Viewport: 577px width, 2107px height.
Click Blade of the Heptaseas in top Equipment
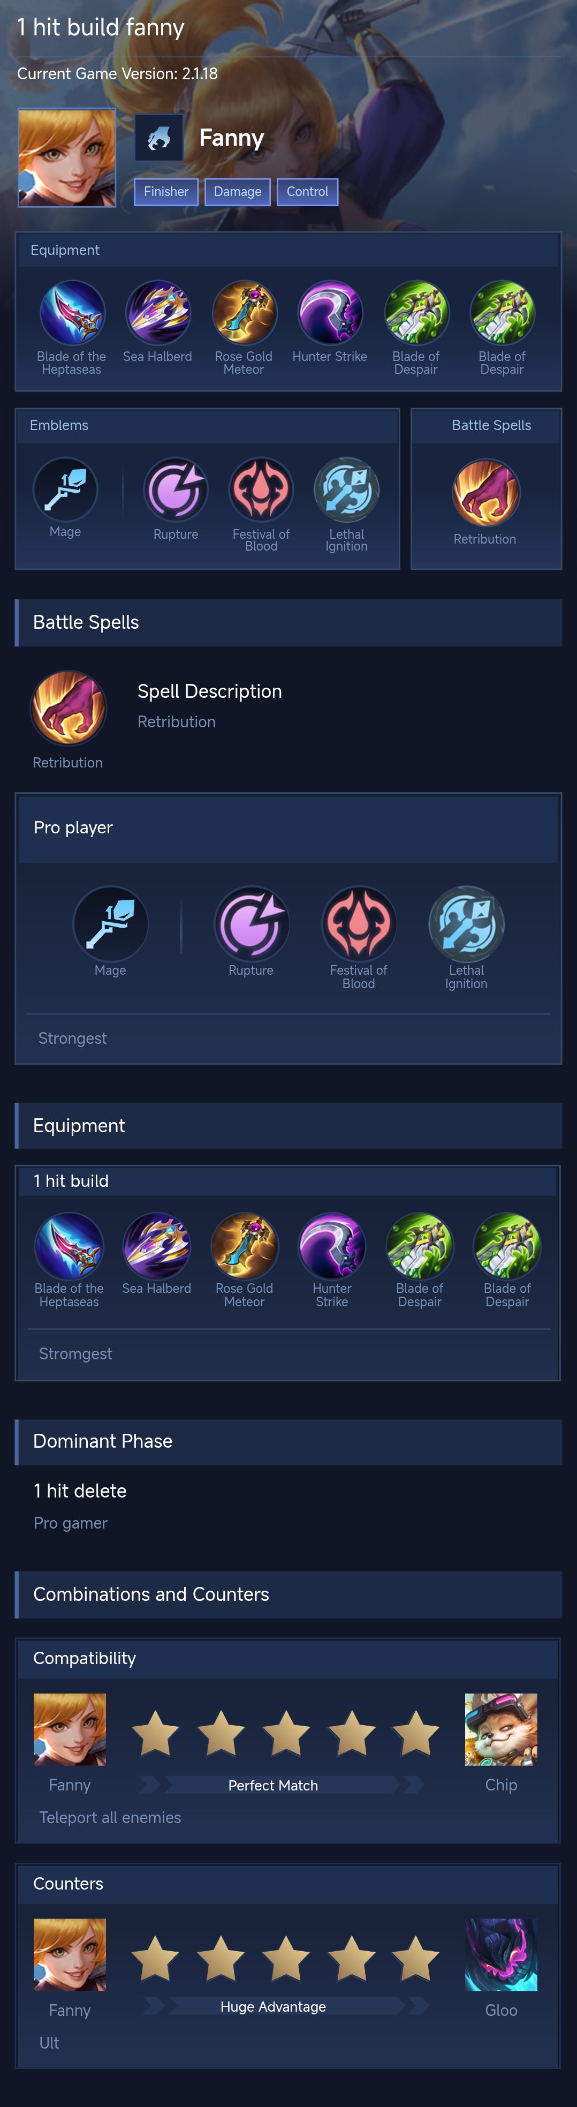pyautogui.click(x=72, y=312)
